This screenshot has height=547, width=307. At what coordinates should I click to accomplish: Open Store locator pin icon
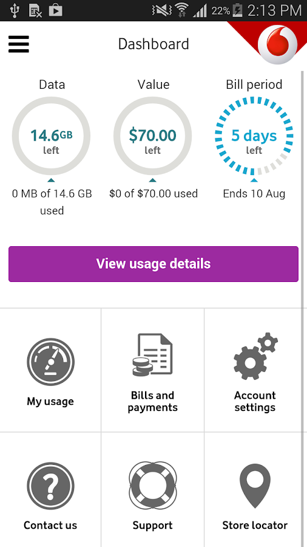point(255,487)
